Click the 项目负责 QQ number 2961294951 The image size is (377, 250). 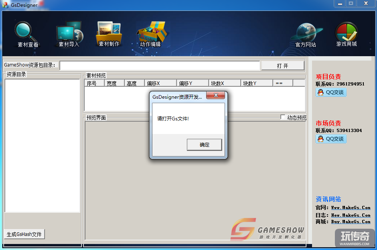point(350,84)
